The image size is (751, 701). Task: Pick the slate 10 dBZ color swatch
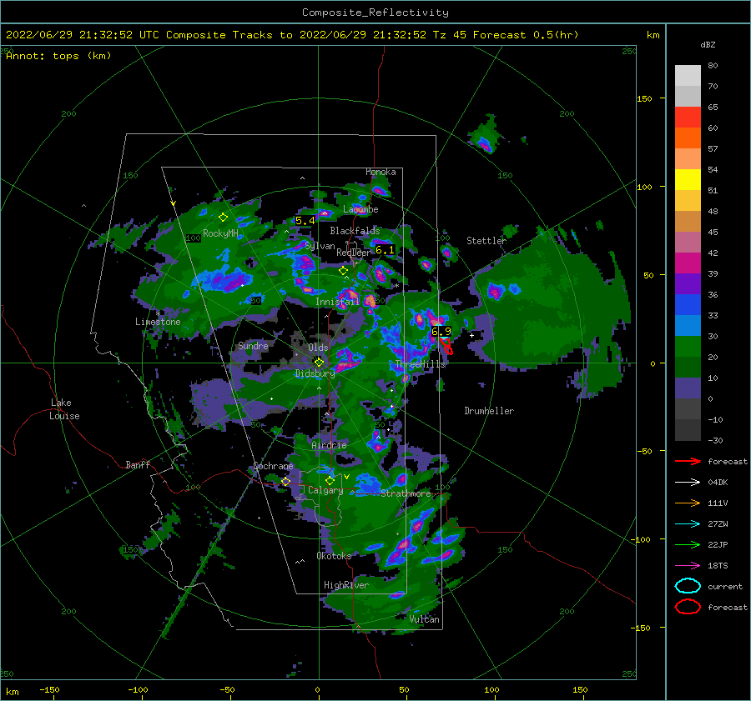coord(688,388)
